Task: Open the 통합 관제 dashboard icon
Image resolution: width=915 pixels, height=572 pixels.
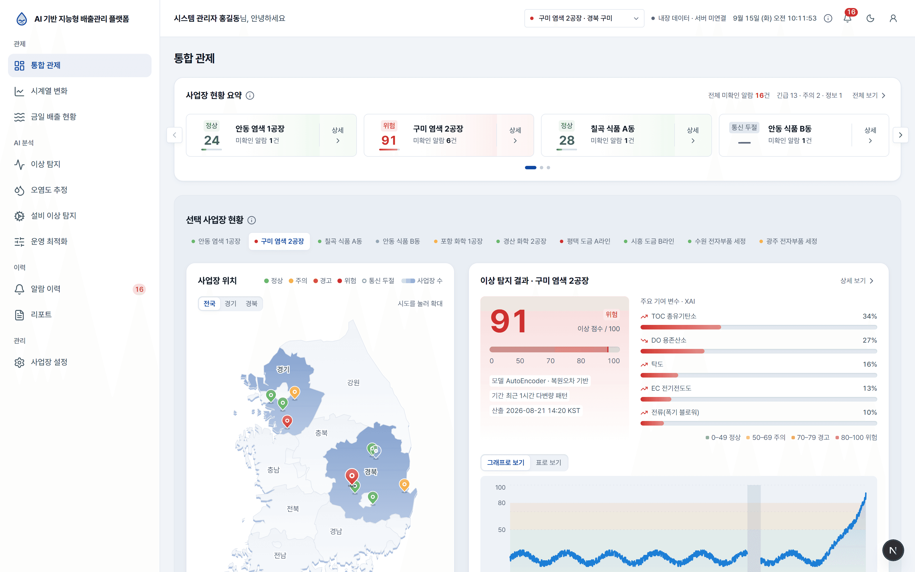Action: click(19, 65)
